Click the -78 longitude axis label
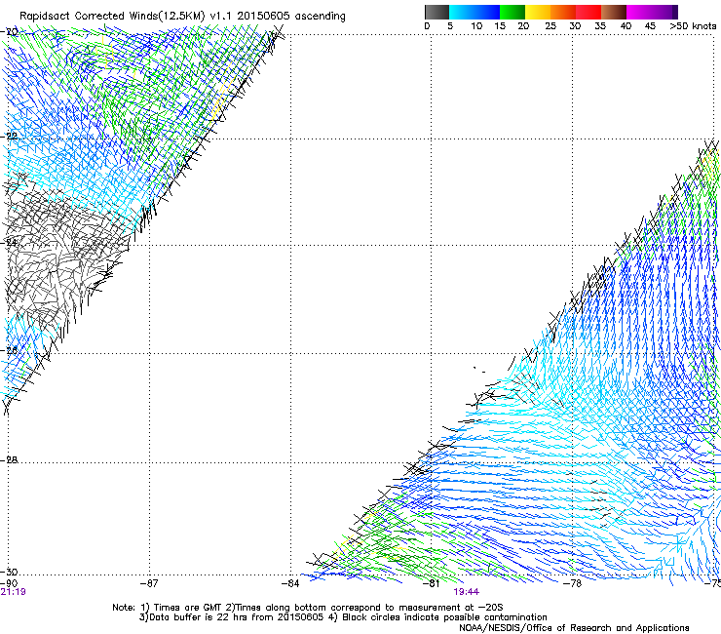 [573, 583]
